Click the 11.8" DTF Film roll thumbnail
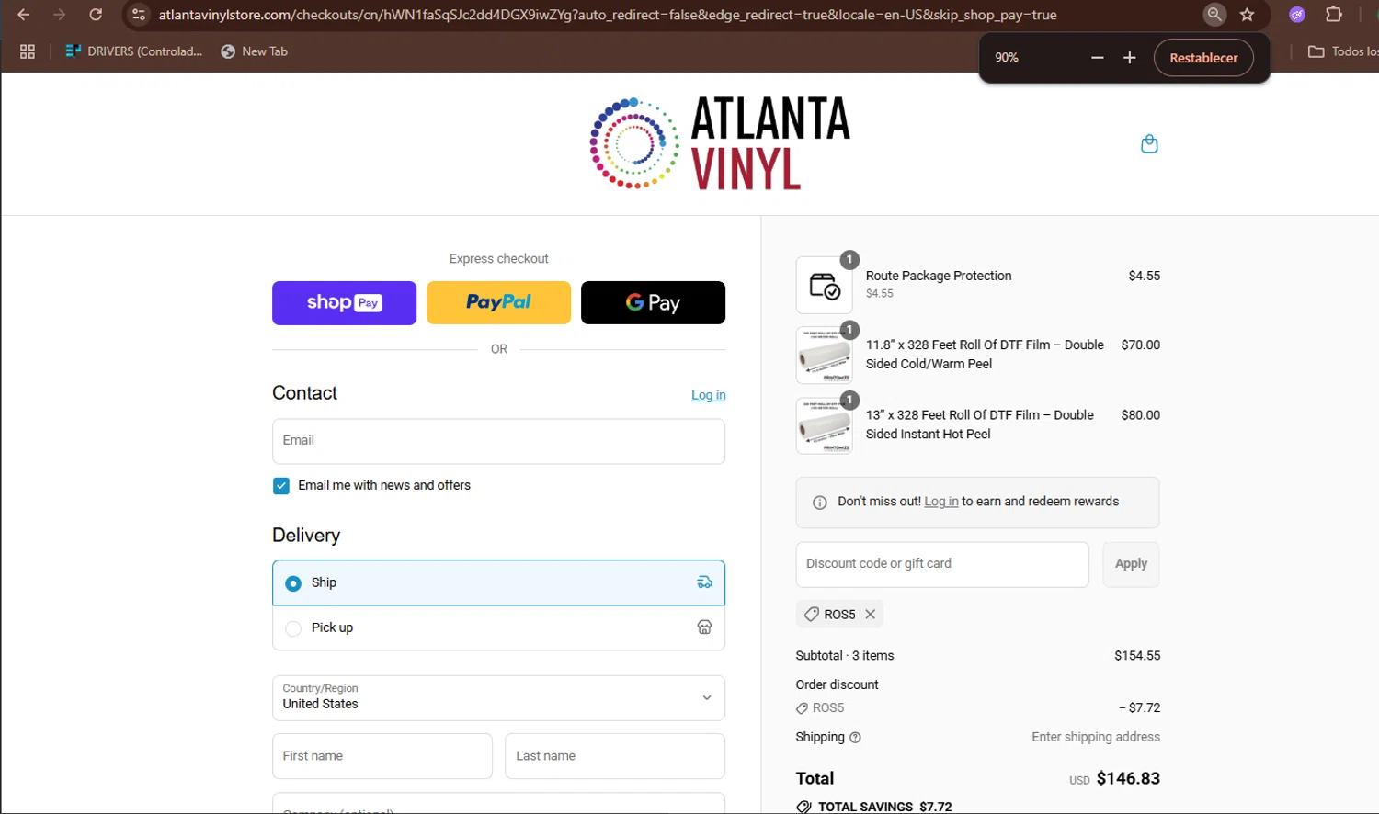The width and height of the screenshot is (1379, 814). tap(825, 356)
